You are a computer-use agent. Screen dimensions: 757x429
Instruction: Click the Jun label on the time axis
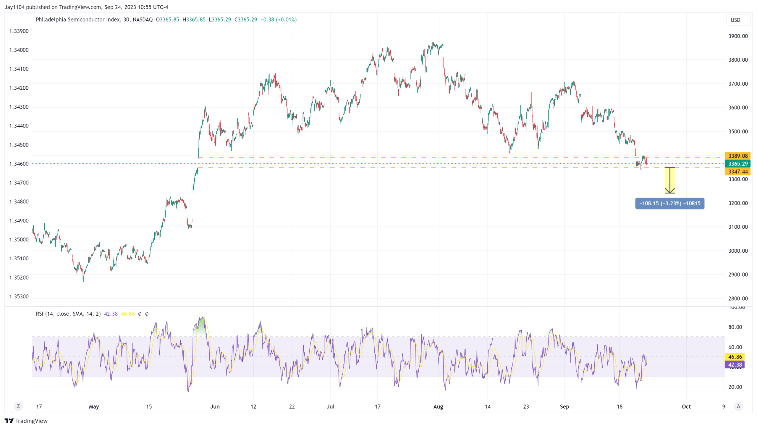[215, 407]
